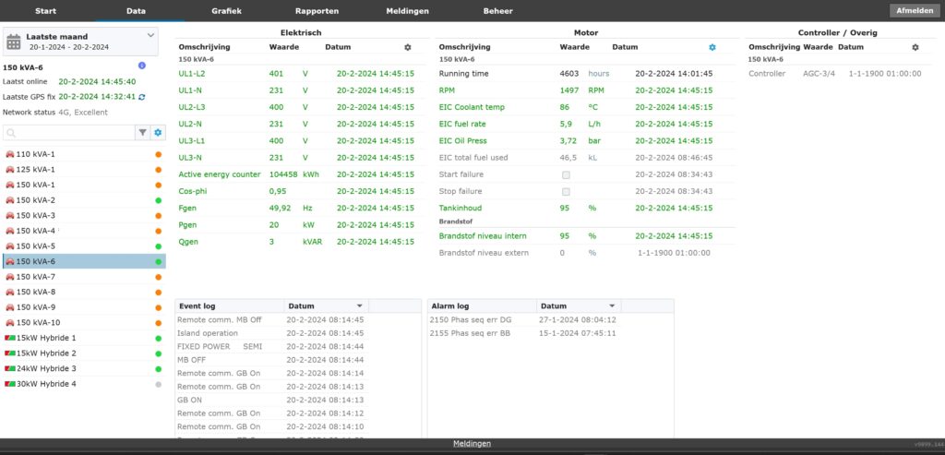
Task: Click the calendar icon for date range
Action: pos(14,42)
